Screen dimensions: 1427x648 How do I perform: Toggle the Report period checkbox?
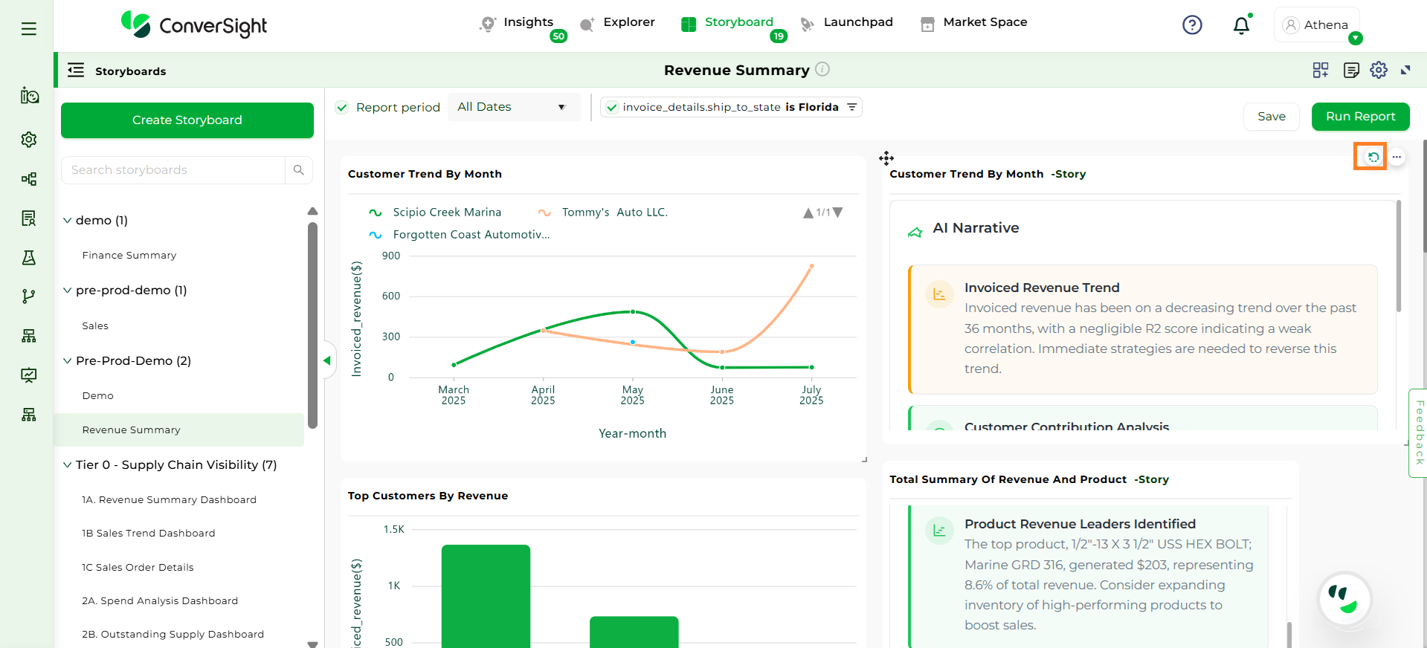[x=342, y=108]
